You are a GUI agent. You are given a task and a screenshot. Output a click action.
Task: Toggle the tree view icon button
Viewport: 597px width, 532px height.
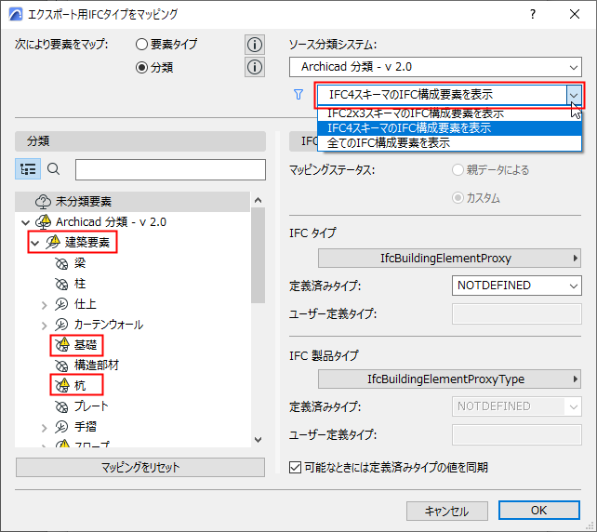(28, 169)
